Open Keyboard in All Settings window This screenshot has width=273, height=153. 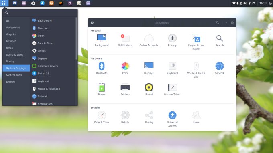tap(172, 68)
